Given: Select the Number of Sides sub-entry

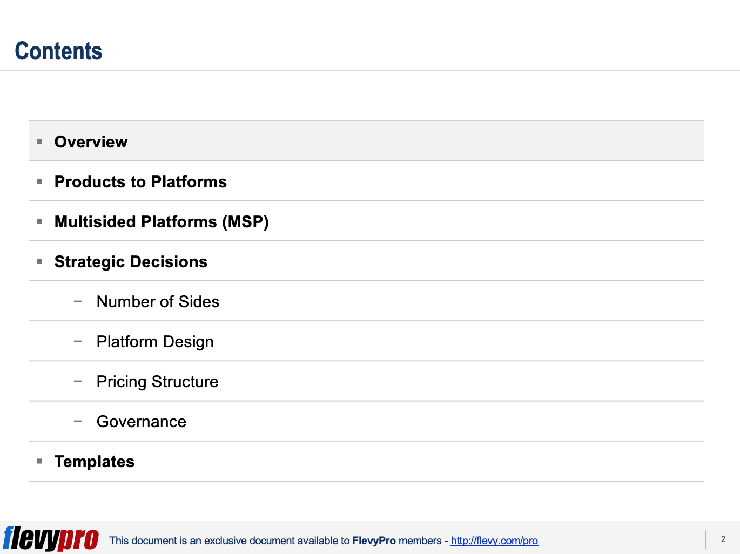Looking at the screenshot, I should [158, 301].
